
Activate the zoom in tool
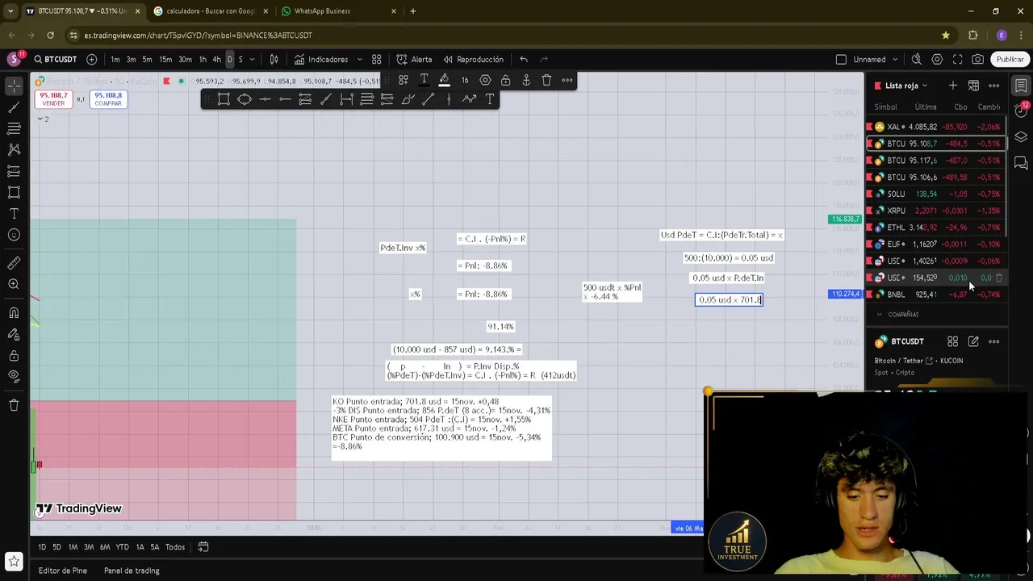pos(14,284)
